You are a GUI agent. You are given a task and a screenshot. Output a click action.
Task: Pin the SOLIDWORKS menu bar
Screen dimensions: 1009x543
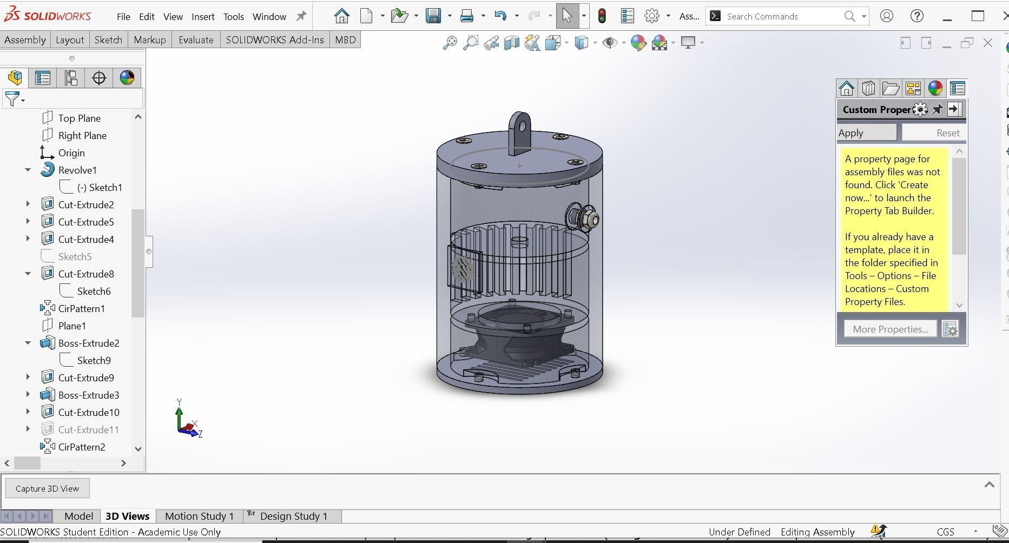pos(301,16)
